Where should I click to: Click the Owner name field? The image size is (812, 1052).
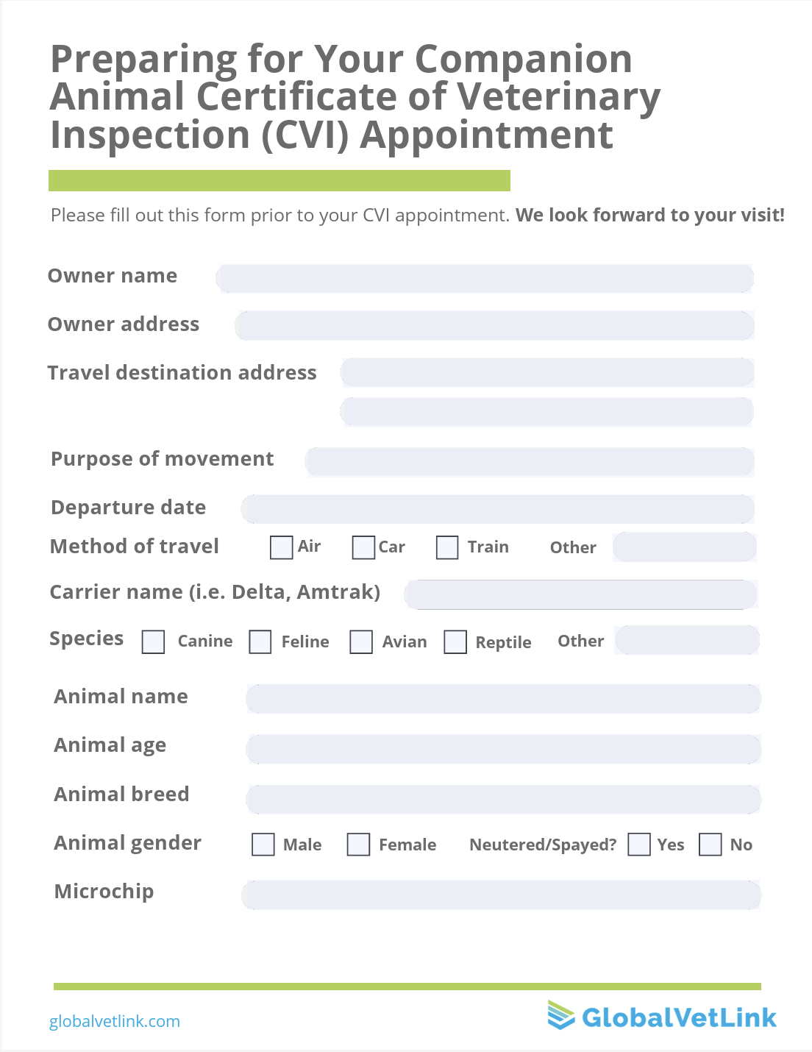[485, 279]
